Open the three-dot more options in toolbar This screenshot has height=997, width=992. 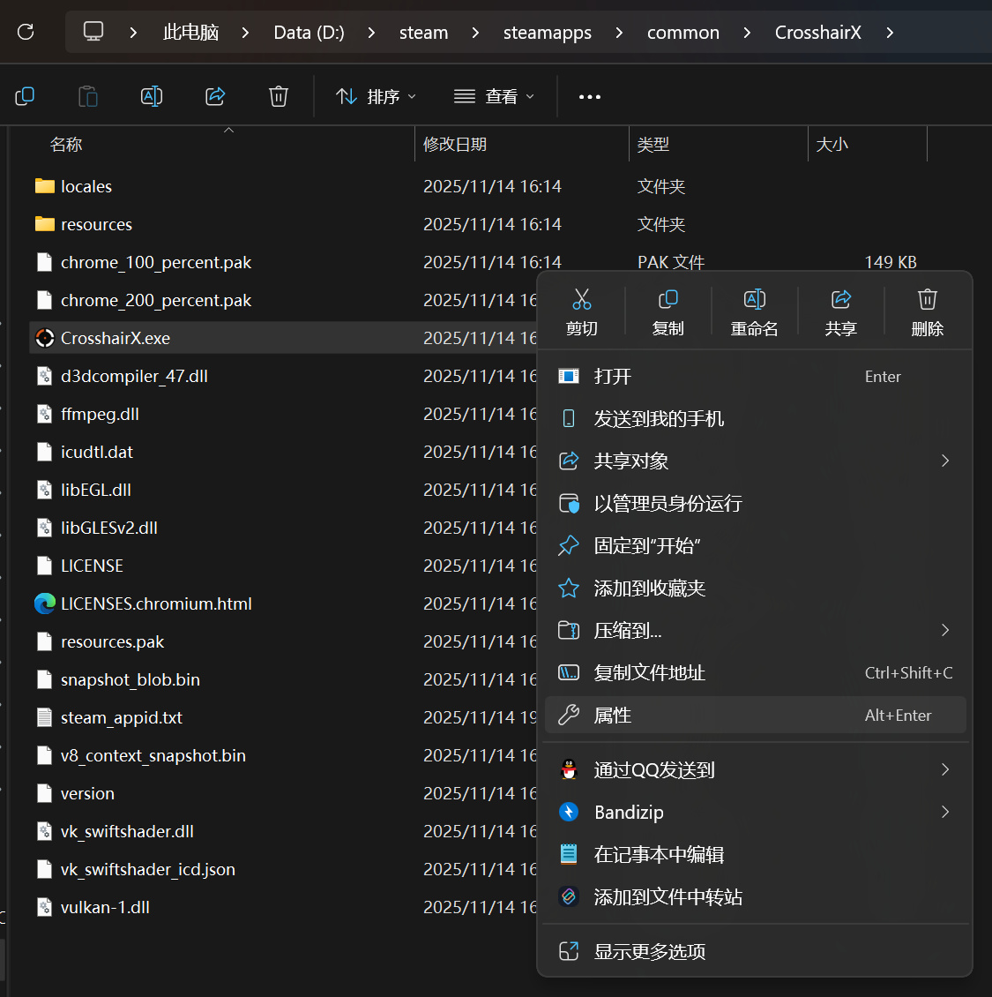(x=590, y=97)
